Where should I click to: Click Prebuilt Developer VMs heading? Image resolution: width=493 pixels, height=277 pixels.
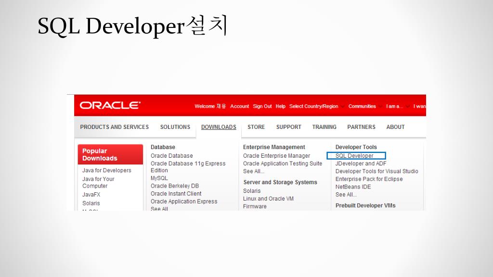[365, 205]
